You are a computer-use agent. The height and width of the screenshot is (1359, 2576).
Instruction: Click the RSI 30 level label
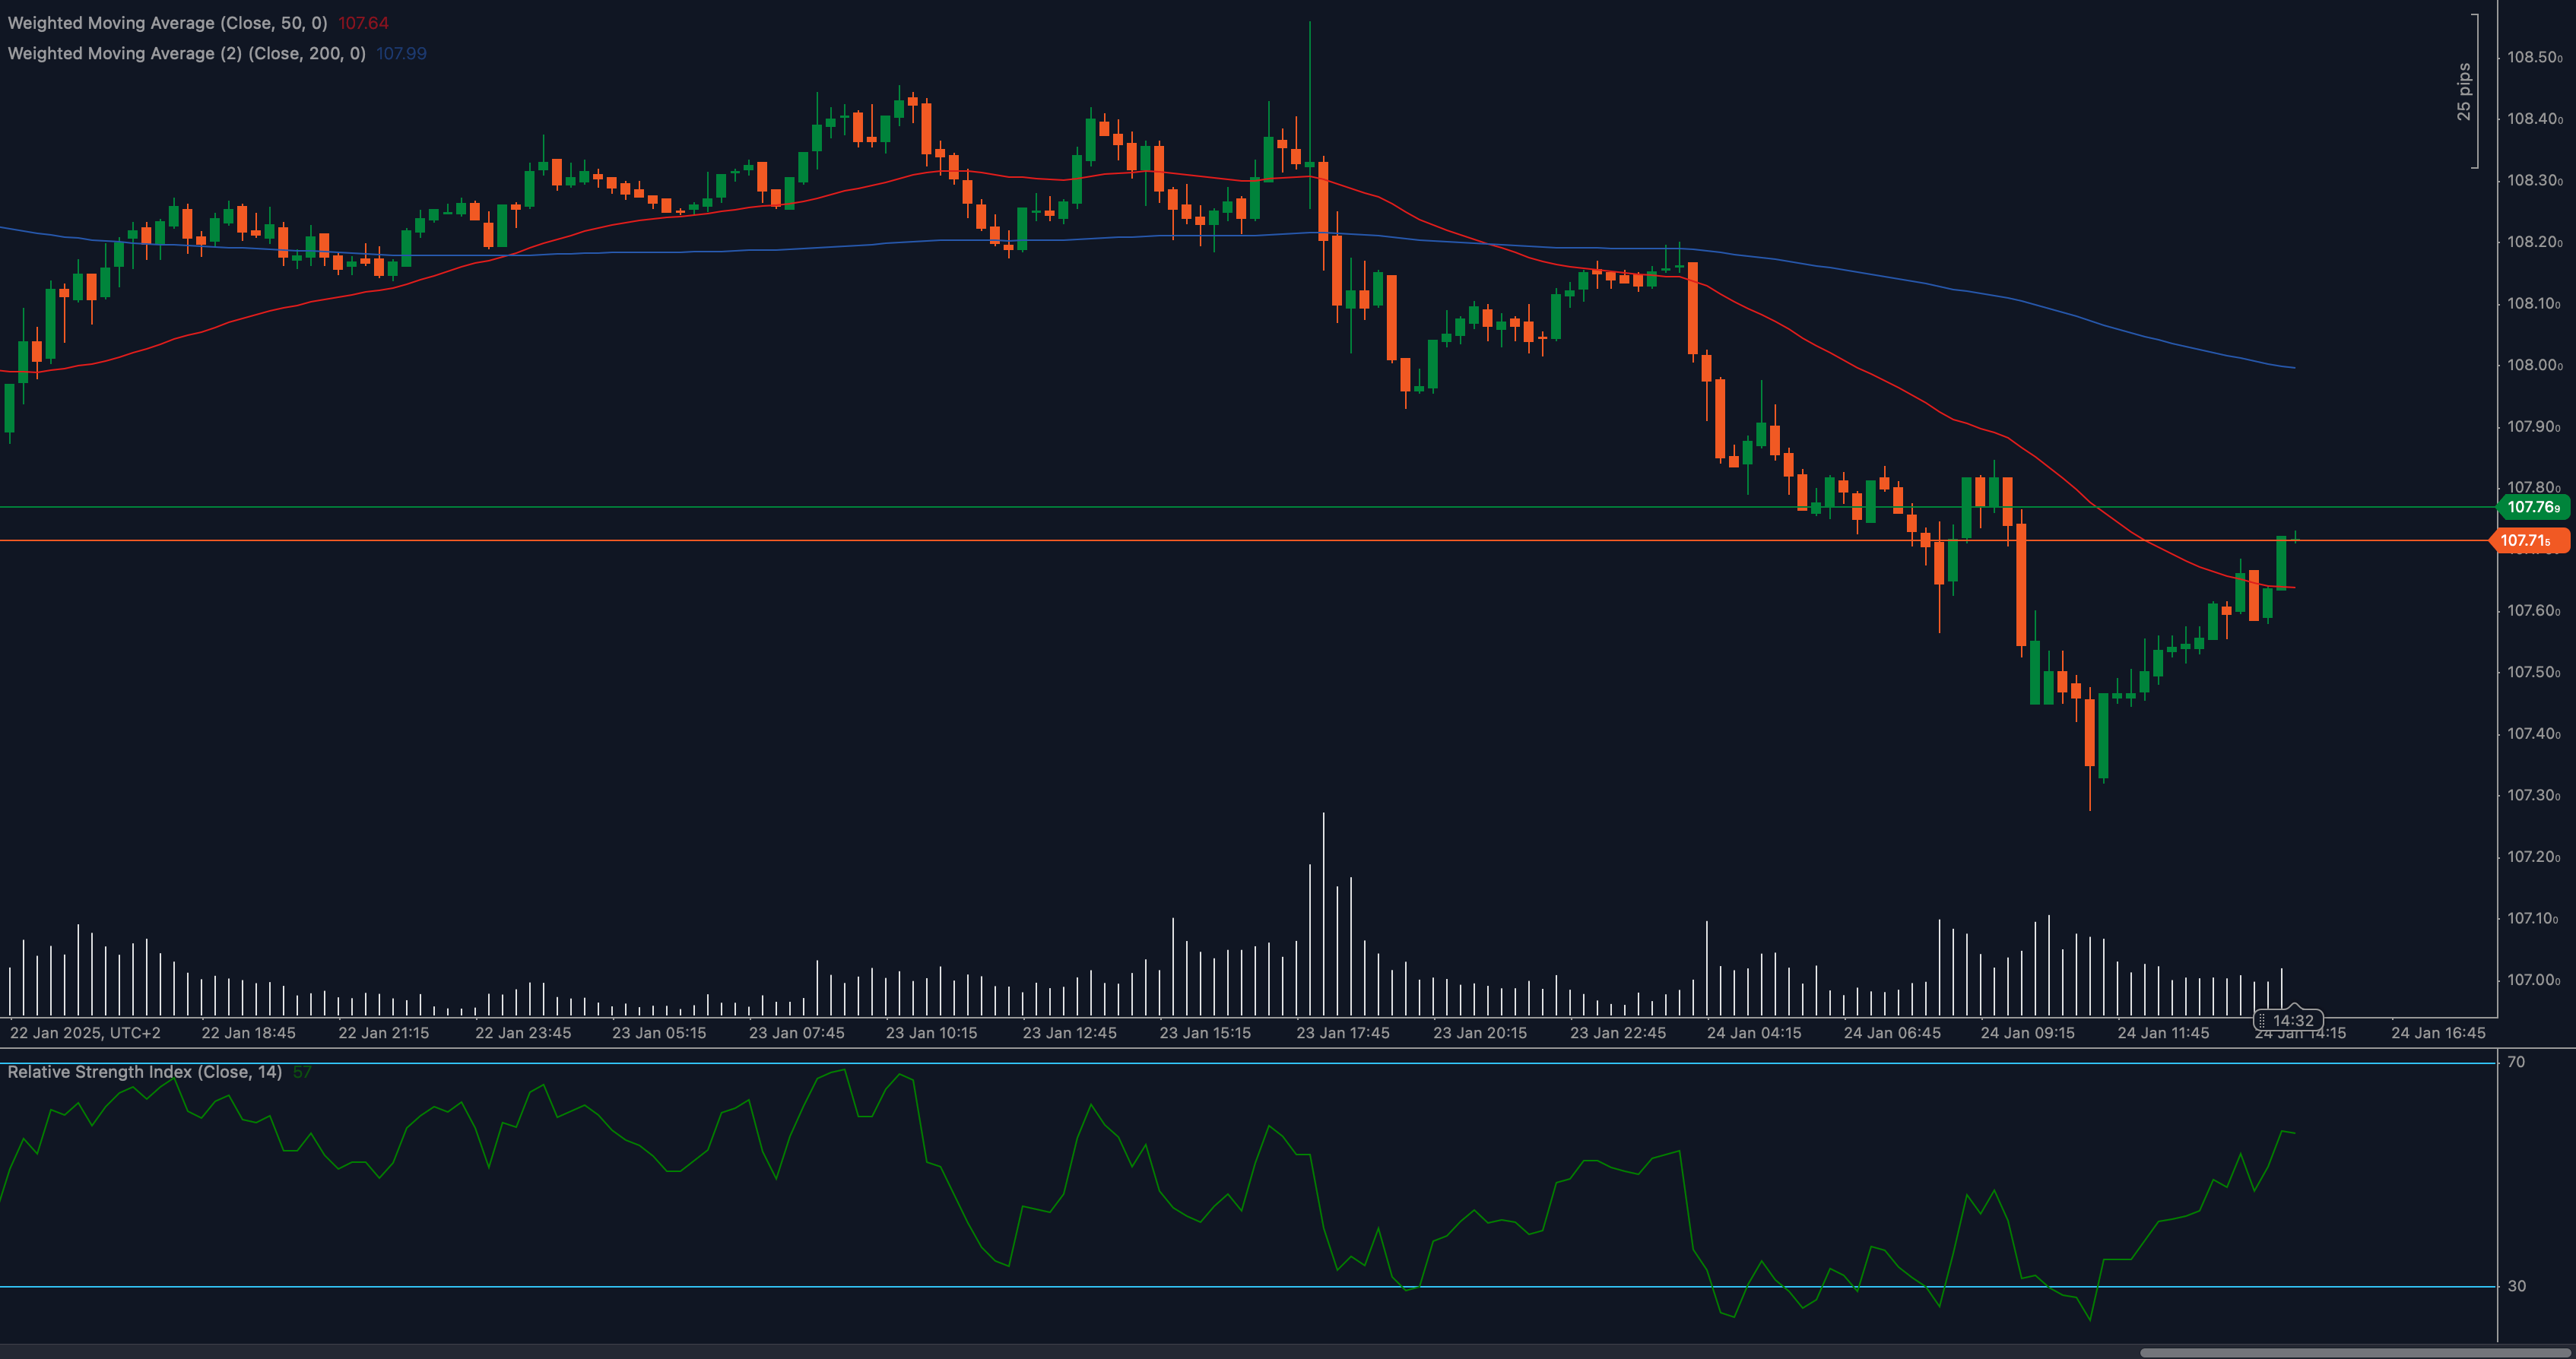click(2516, 1286)
